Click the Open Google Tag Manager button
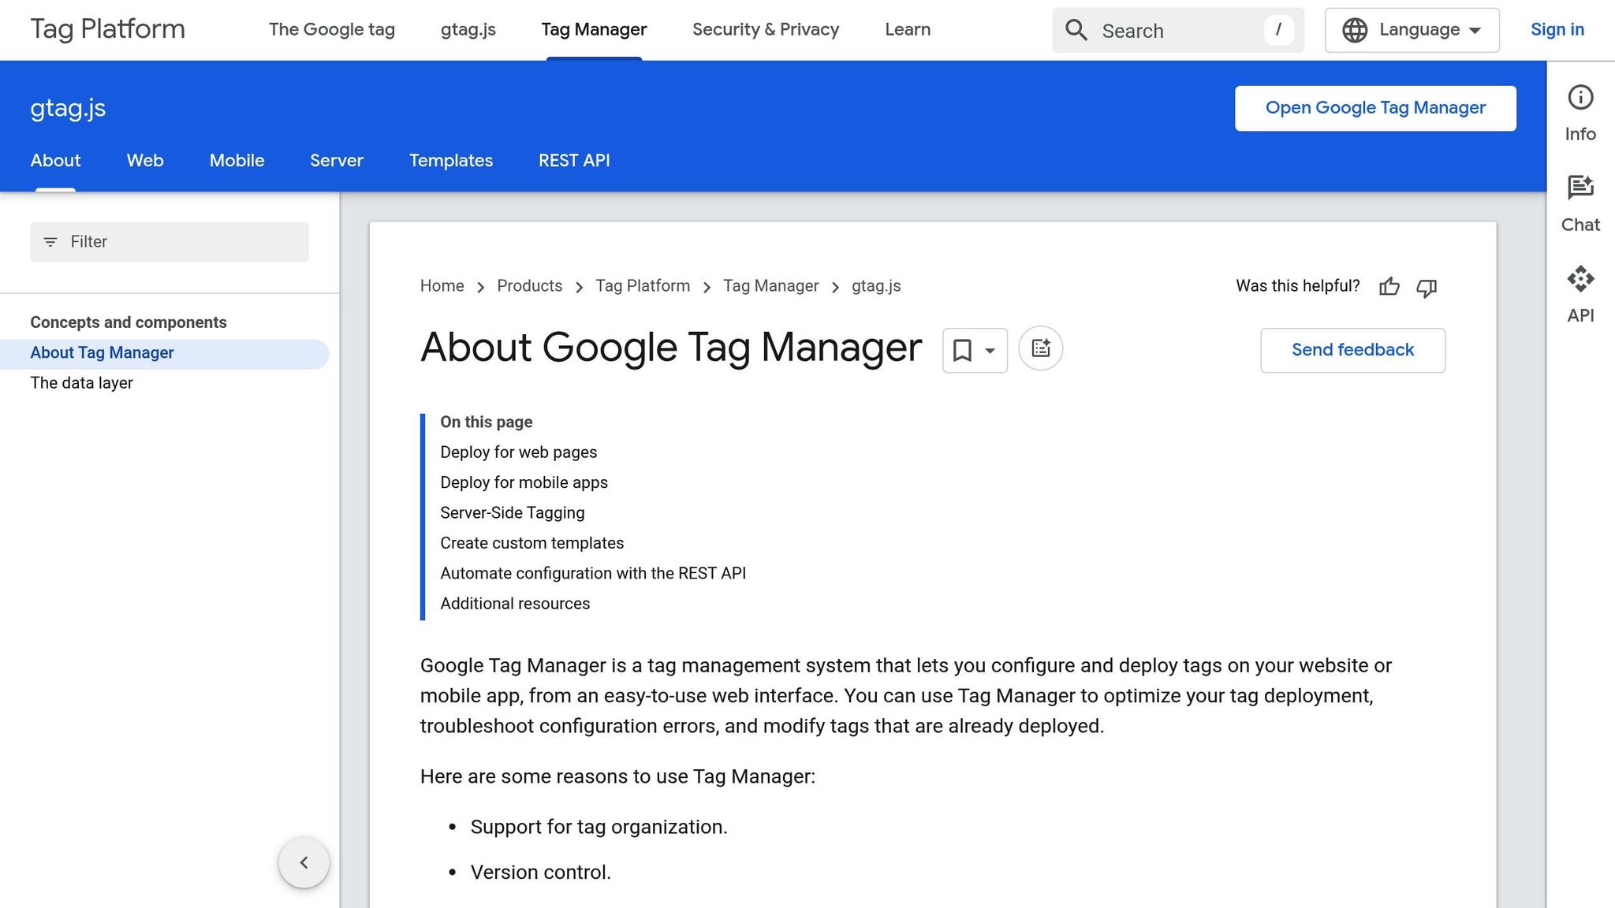This screenshot has width=1615, height=908. coord(1374,107)
